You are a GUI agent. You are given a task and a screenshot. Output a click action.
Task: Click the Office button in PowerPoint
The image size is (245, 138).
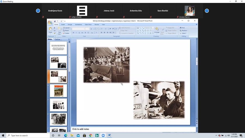pos(50,23)
